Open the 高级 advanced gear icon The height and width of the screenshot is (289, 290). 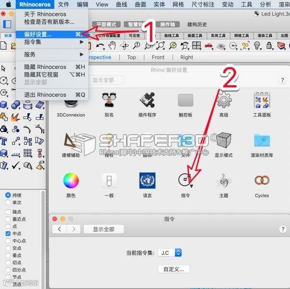click(x=224, y=100)
